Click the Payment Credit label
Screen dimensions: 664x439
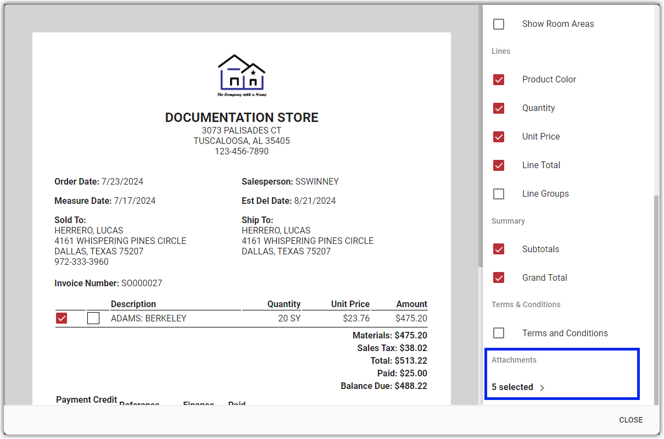[x=86, y=400]
